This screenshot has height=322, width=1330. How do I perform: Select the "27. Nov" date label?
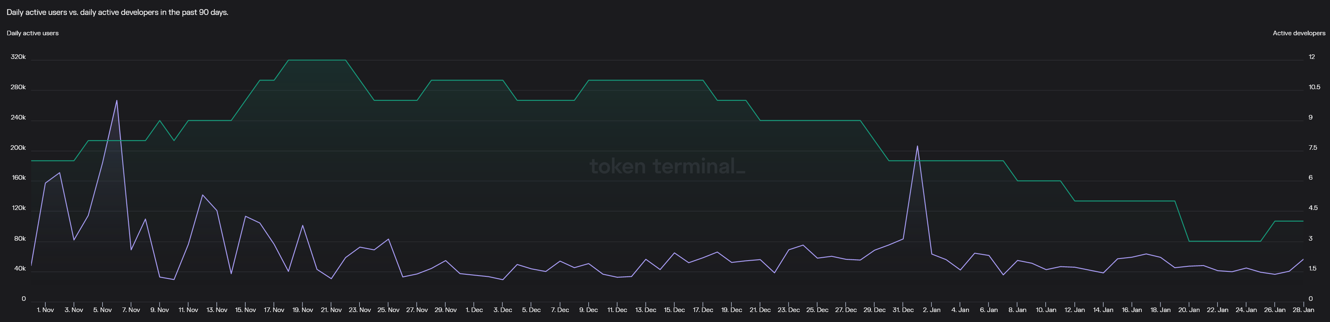[x=417, y=310]
